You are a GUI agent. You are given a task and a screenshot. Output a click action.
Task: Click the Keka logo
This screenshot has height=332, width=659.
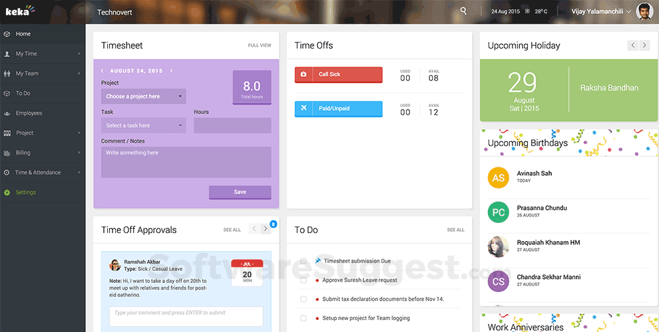17,11
